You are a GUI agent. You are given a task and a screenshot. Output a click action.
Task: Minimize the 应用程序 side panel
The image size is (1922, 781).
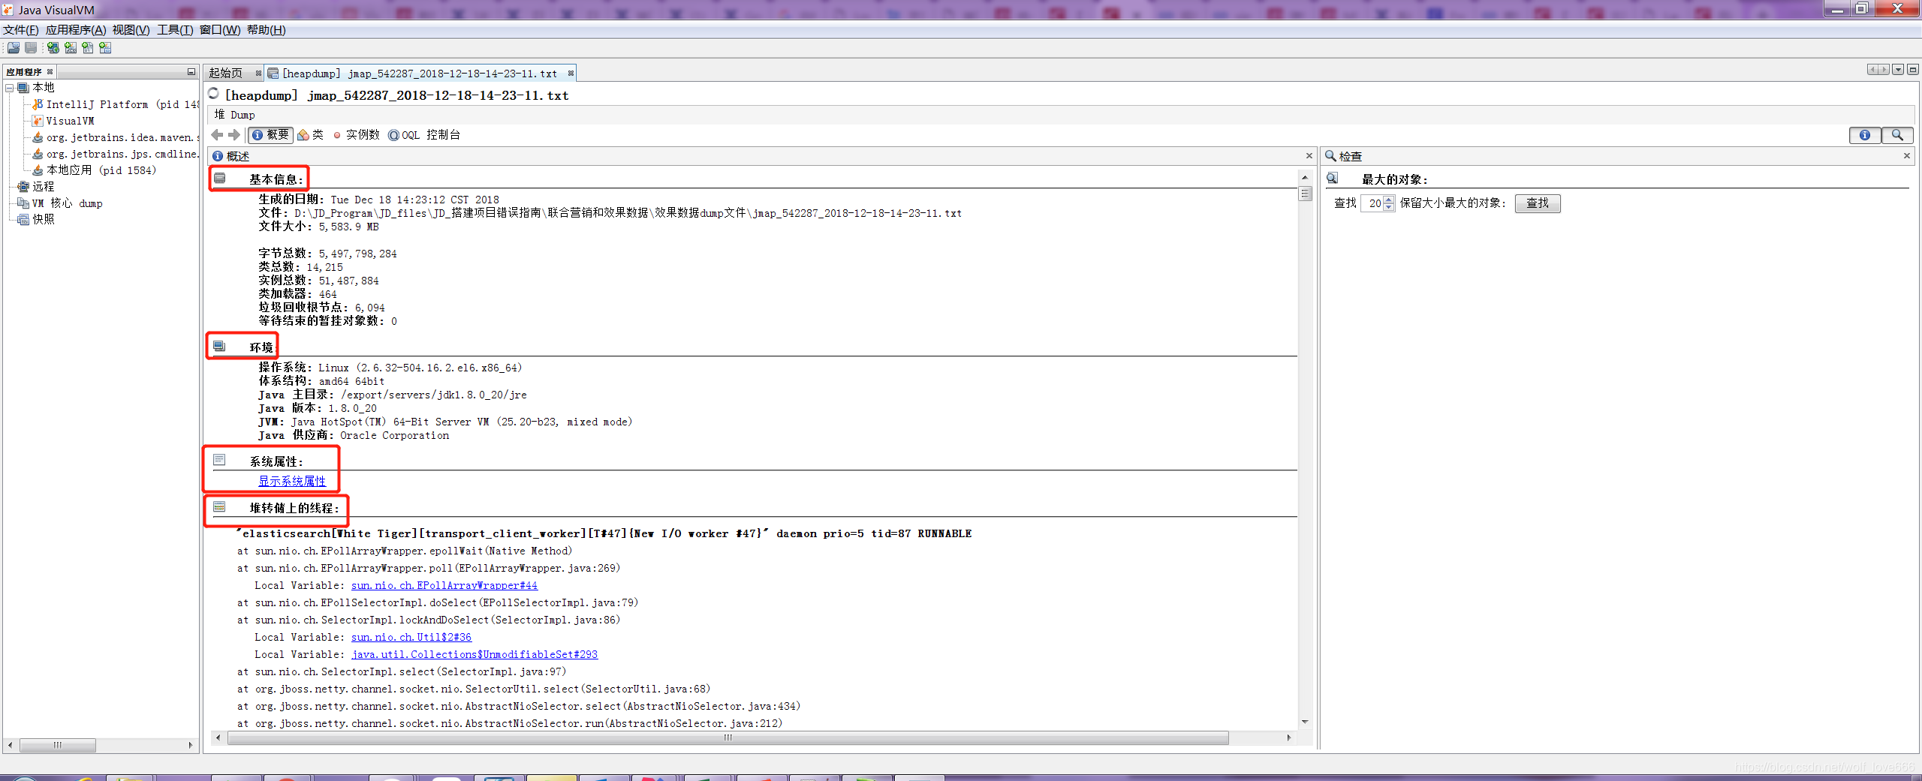[x=191, y=72]
